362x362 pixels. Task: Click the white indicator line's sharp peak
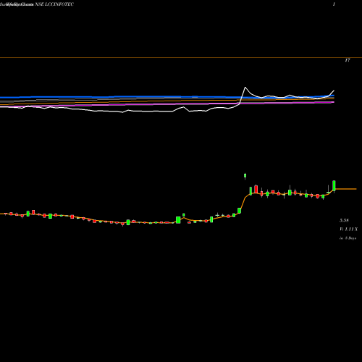click(245, 88)
